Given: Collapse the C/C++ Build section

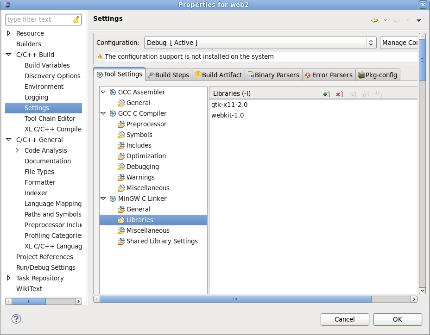Looking at the screenshot, I should pos(9,54).
